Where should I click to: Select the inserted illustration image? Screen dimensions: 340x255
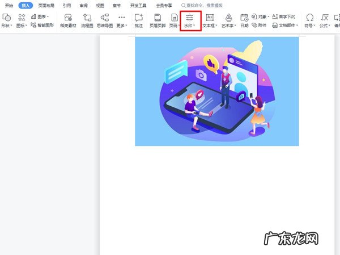[x=216, y=91]
